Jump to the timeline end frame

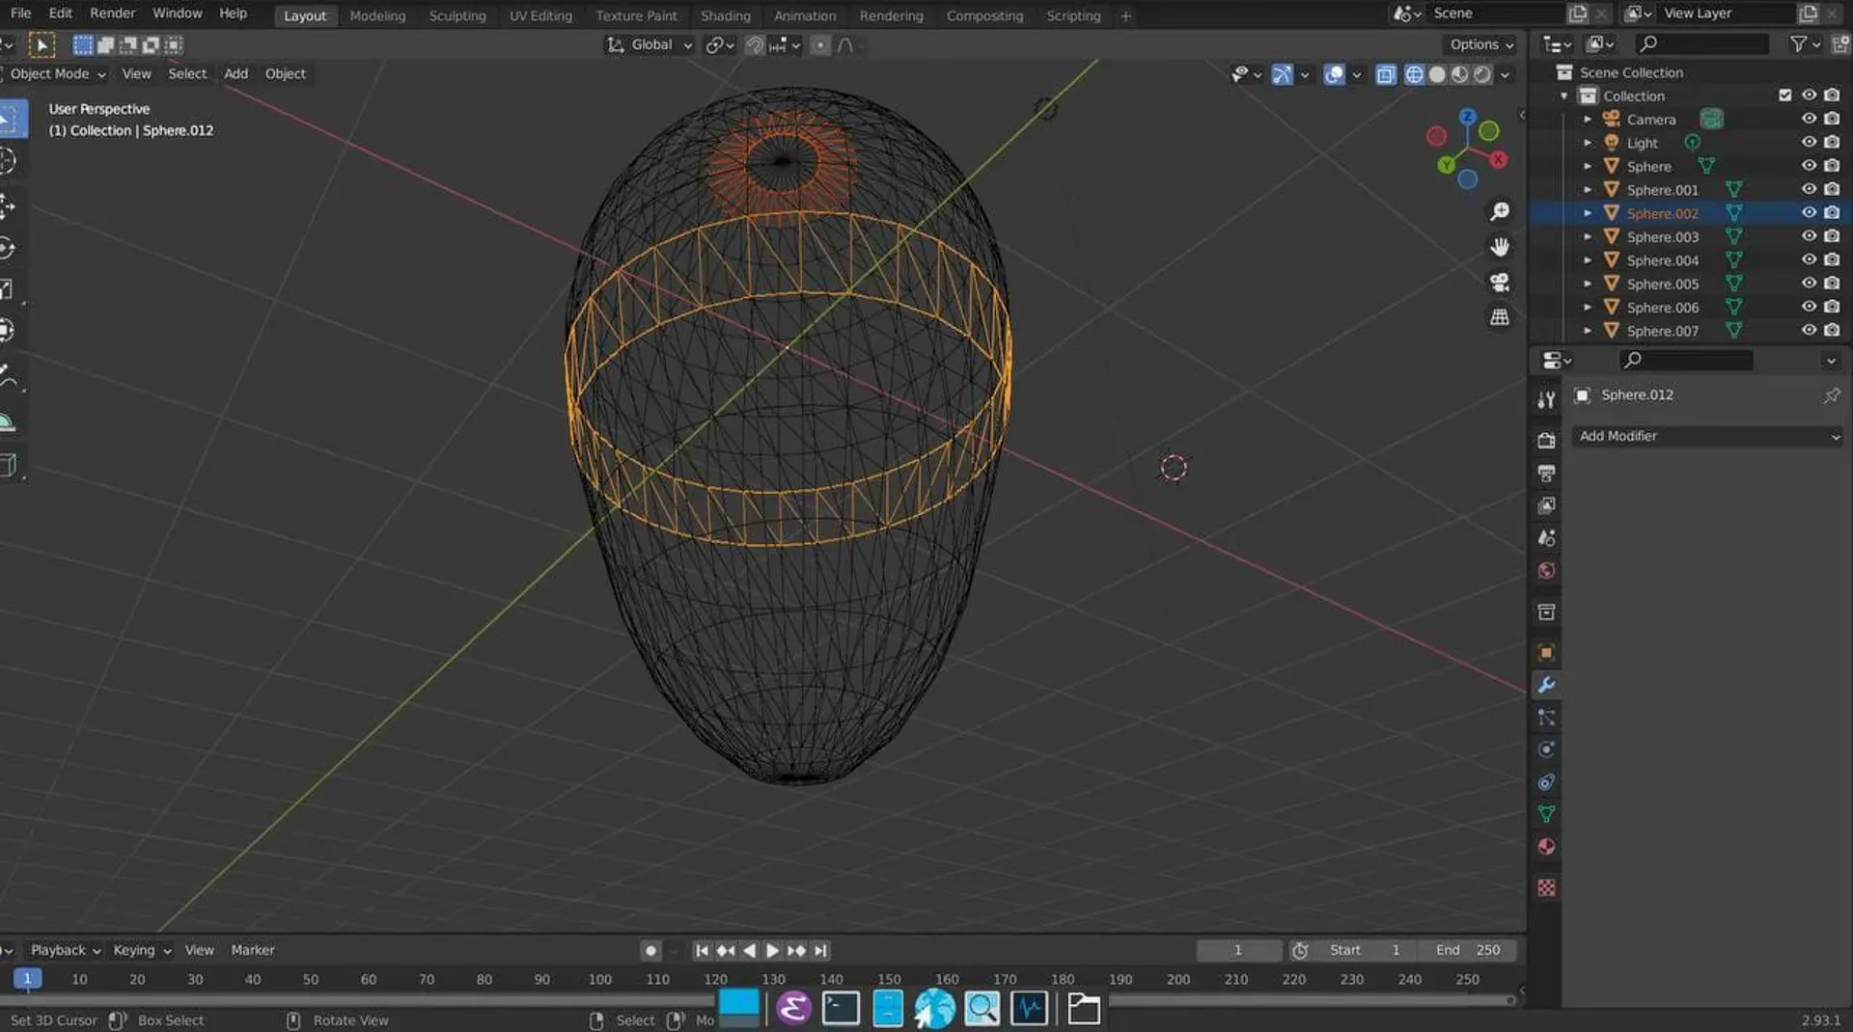[820, 951]
